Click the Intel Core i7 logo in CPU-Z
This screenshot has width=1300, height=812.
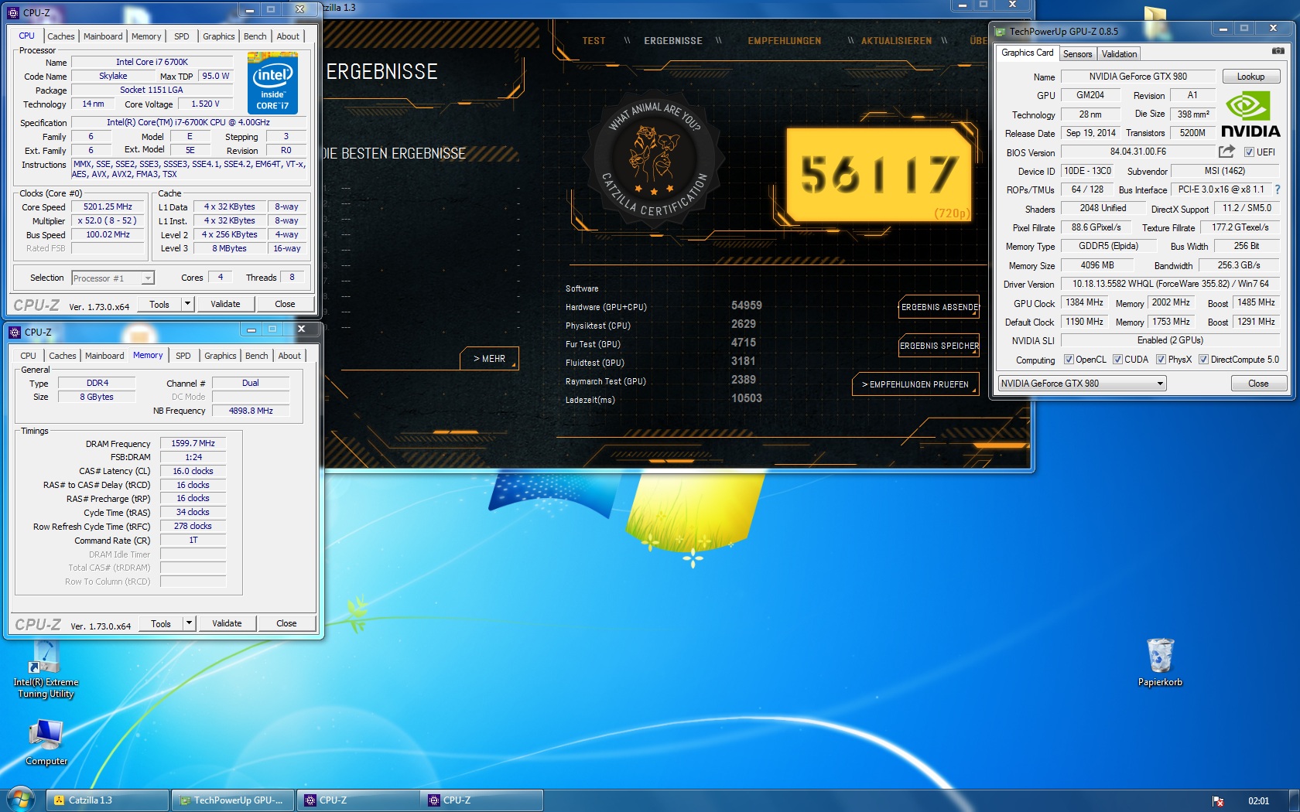[x=272, y=83]
